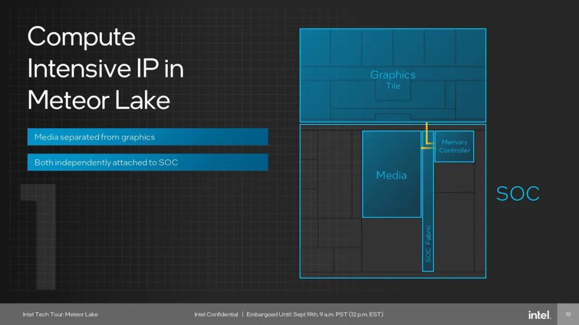
Task: Click the 'Embargoed Until: Sept 19th' footer text
Action: pyautogui.click(x=314, y=314)
